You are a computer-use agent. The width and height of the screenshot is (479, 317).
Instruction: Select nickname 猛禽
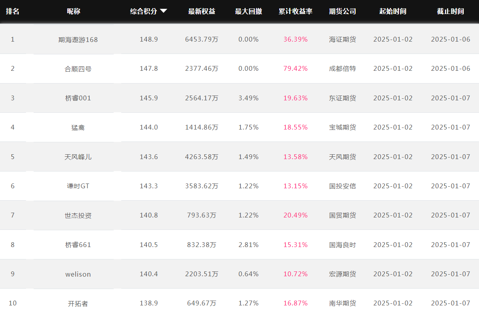tap(78, 128)
